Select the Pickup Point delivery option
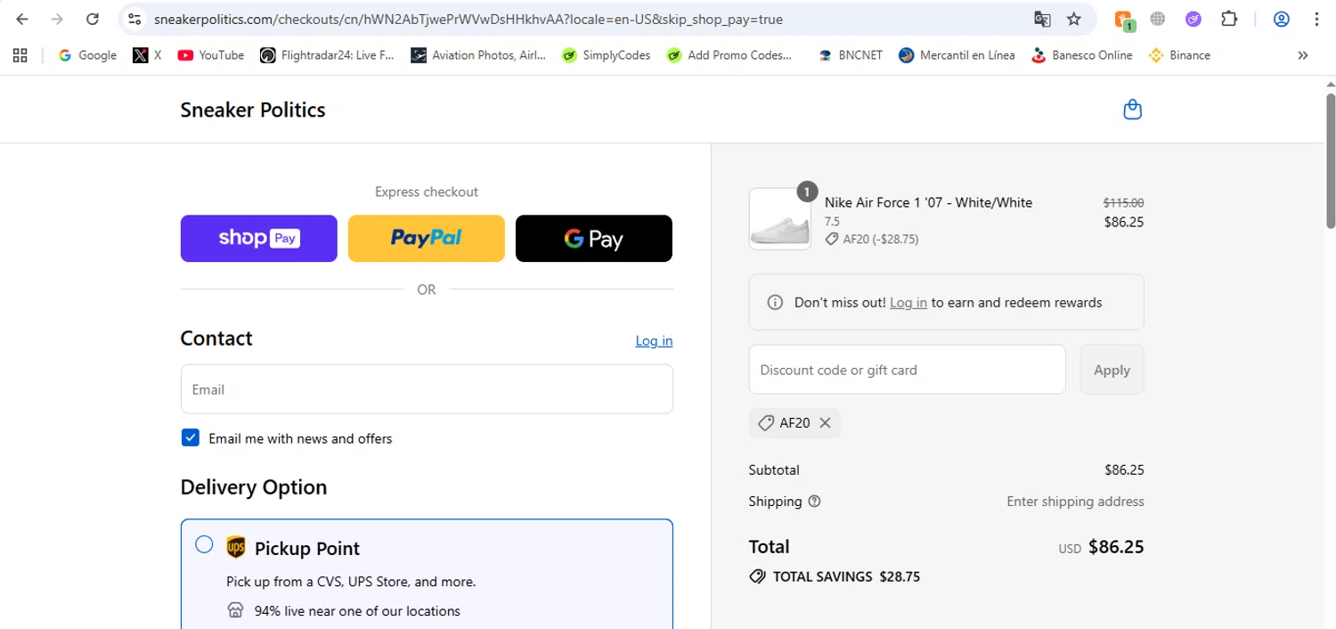The width and height of the screenshot is (1336, 629). (204, 544)
